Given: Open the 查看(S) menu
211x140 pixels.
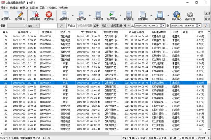Looking at the screenshot, I should click(24, 8).
